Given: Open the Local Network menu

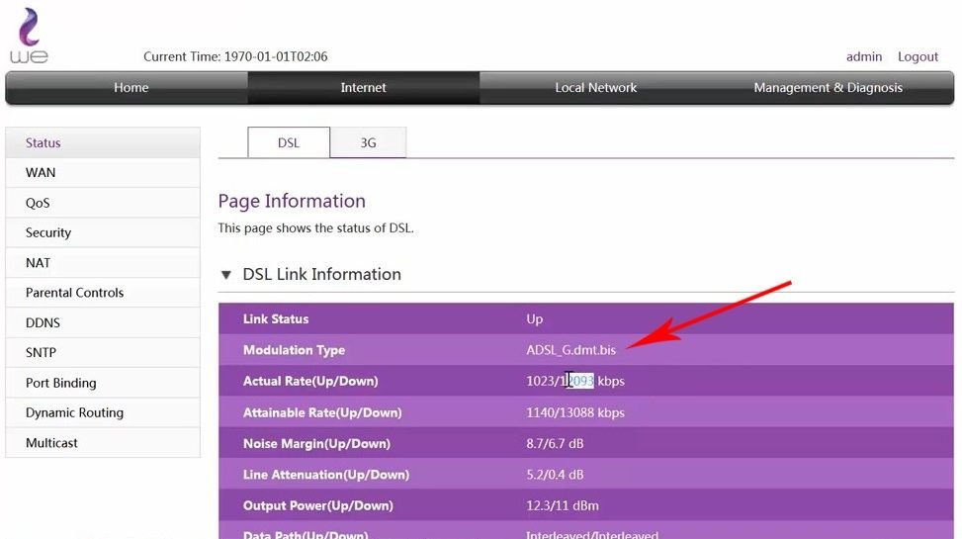Looking at the screenshot, I should tap(596, 88).
